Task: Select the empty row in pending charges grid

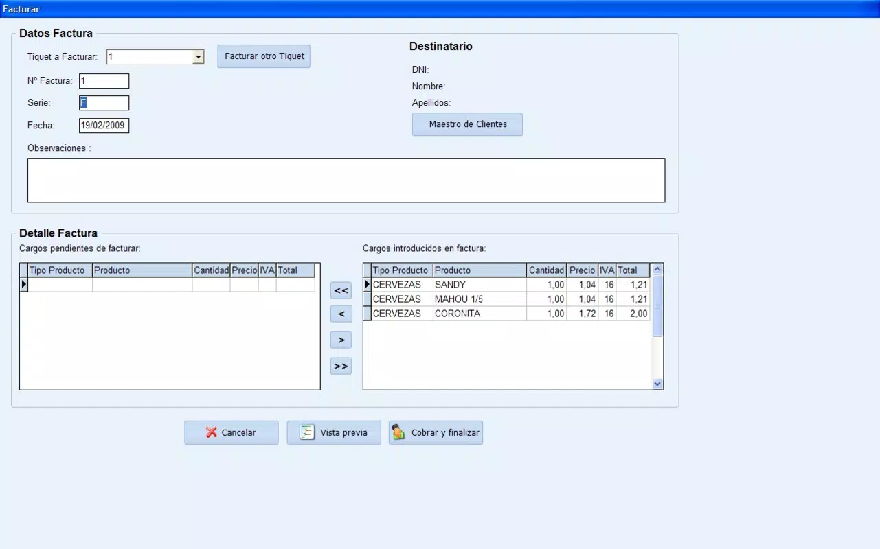Action: [168, 285]
